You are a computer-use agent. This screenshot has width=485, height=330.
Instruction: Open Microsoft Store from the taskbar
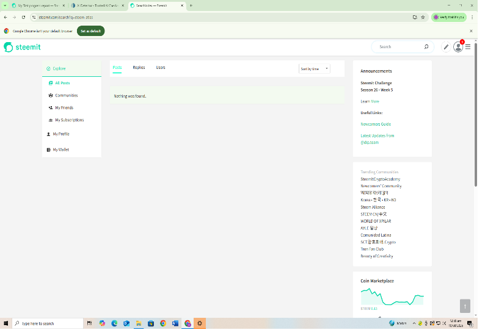151,323
